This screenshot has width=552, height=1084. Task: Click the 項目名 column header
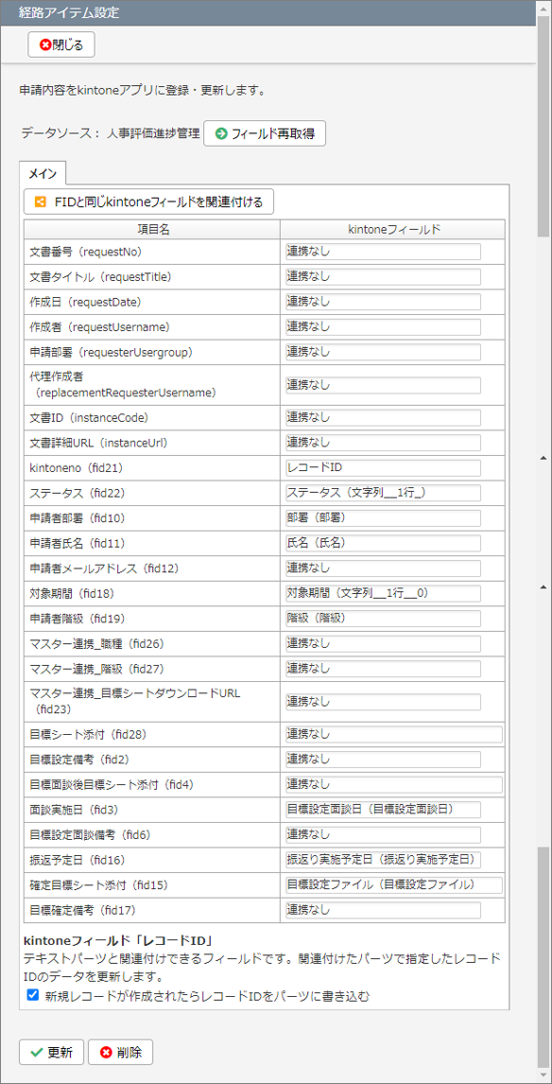152,230
